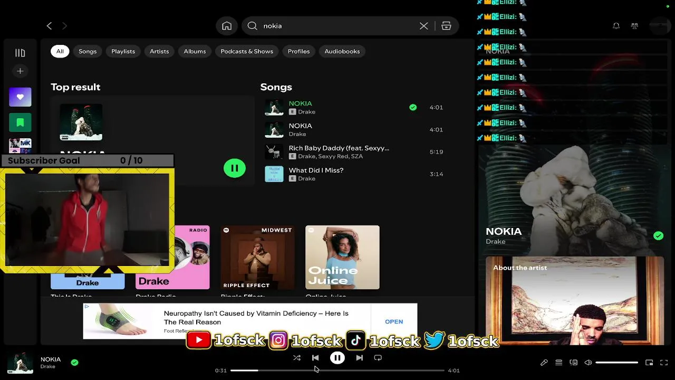Open the mini player icon
This screenshot has height=380, width=675.
(649, 363)
